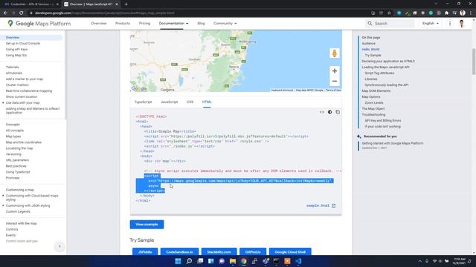This screenshot has width=476, height=267.
Task: Click the View example button
Action: click(147, 224)
